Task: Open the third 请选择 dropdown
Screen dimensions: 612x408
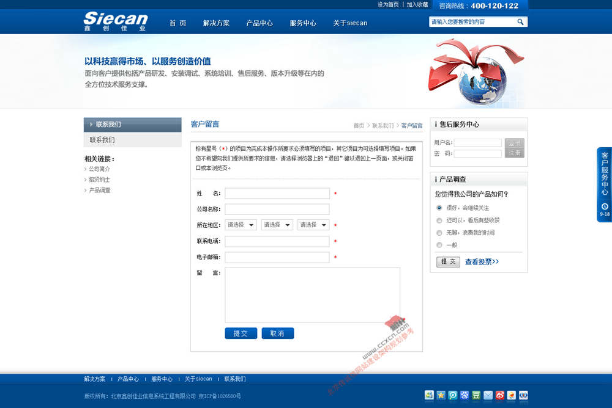Action: (313, 225)
